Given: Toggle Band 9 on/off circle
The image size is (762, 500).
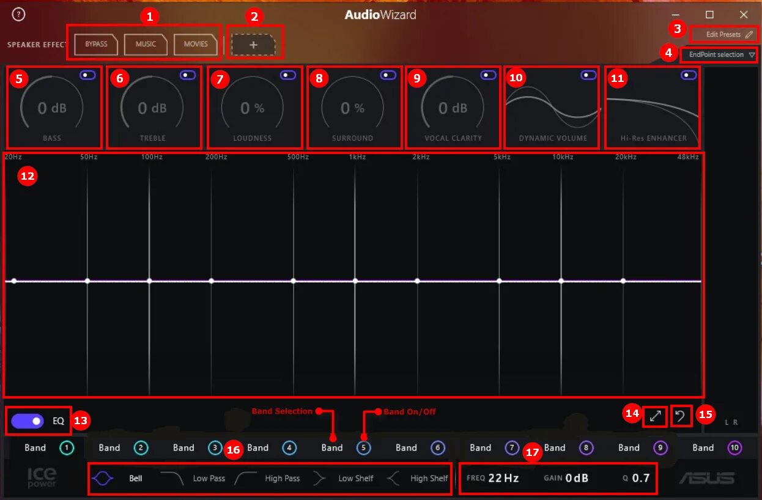Looking at the screenshot, I should point(660,448).
